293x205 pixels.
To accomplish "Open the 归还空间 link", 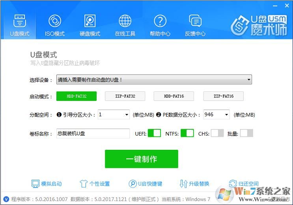I will click(x=248, y=184).
